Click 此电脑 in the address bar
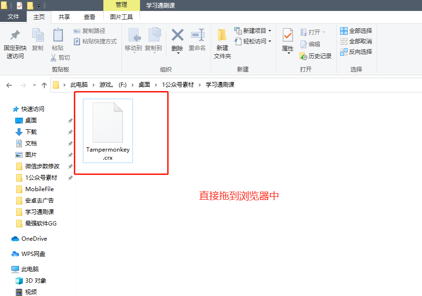 coord(79,85)
